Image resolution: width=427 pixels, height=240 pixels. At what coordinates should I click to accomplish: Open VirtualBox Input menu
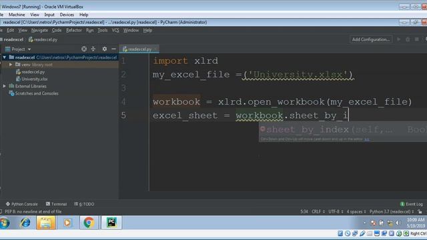(49, 15)
